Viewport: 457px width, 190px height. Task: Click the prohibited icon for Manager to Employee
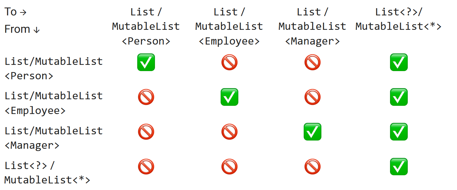click(229, 132)
